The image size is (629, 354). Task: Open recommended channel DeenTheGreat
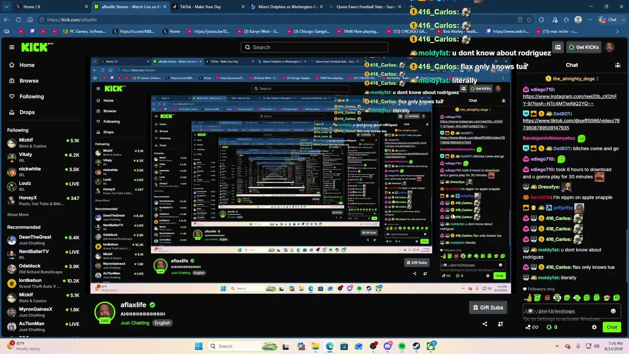point(43,240)
